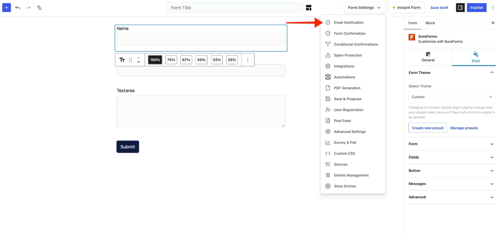Screen dimensions: 496x234
Task: Open the Manage presets link
Action: coord(464,128)
